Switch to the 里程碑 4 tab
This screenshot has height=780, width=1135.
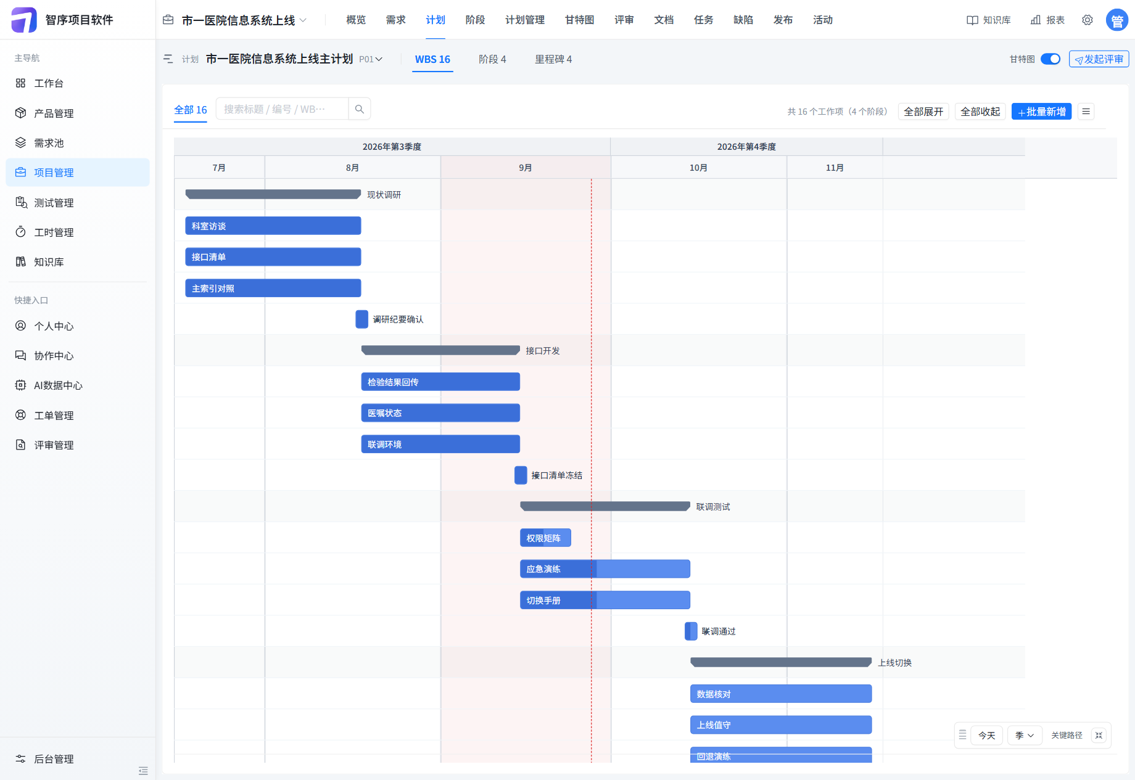(x=553, y=59)
